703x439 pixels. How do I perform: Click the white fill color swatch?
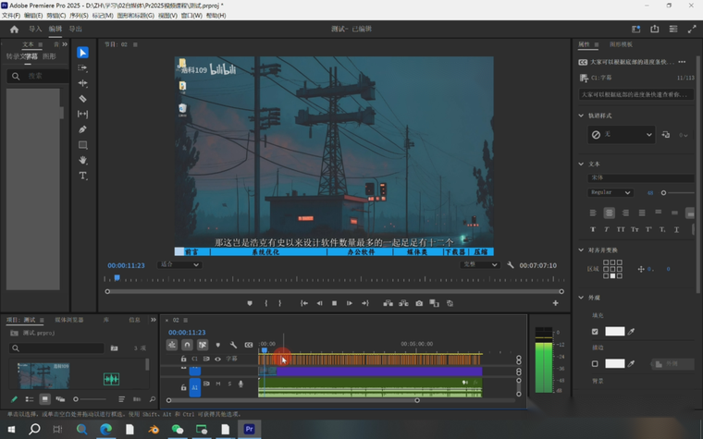click(x=615, y=332)
